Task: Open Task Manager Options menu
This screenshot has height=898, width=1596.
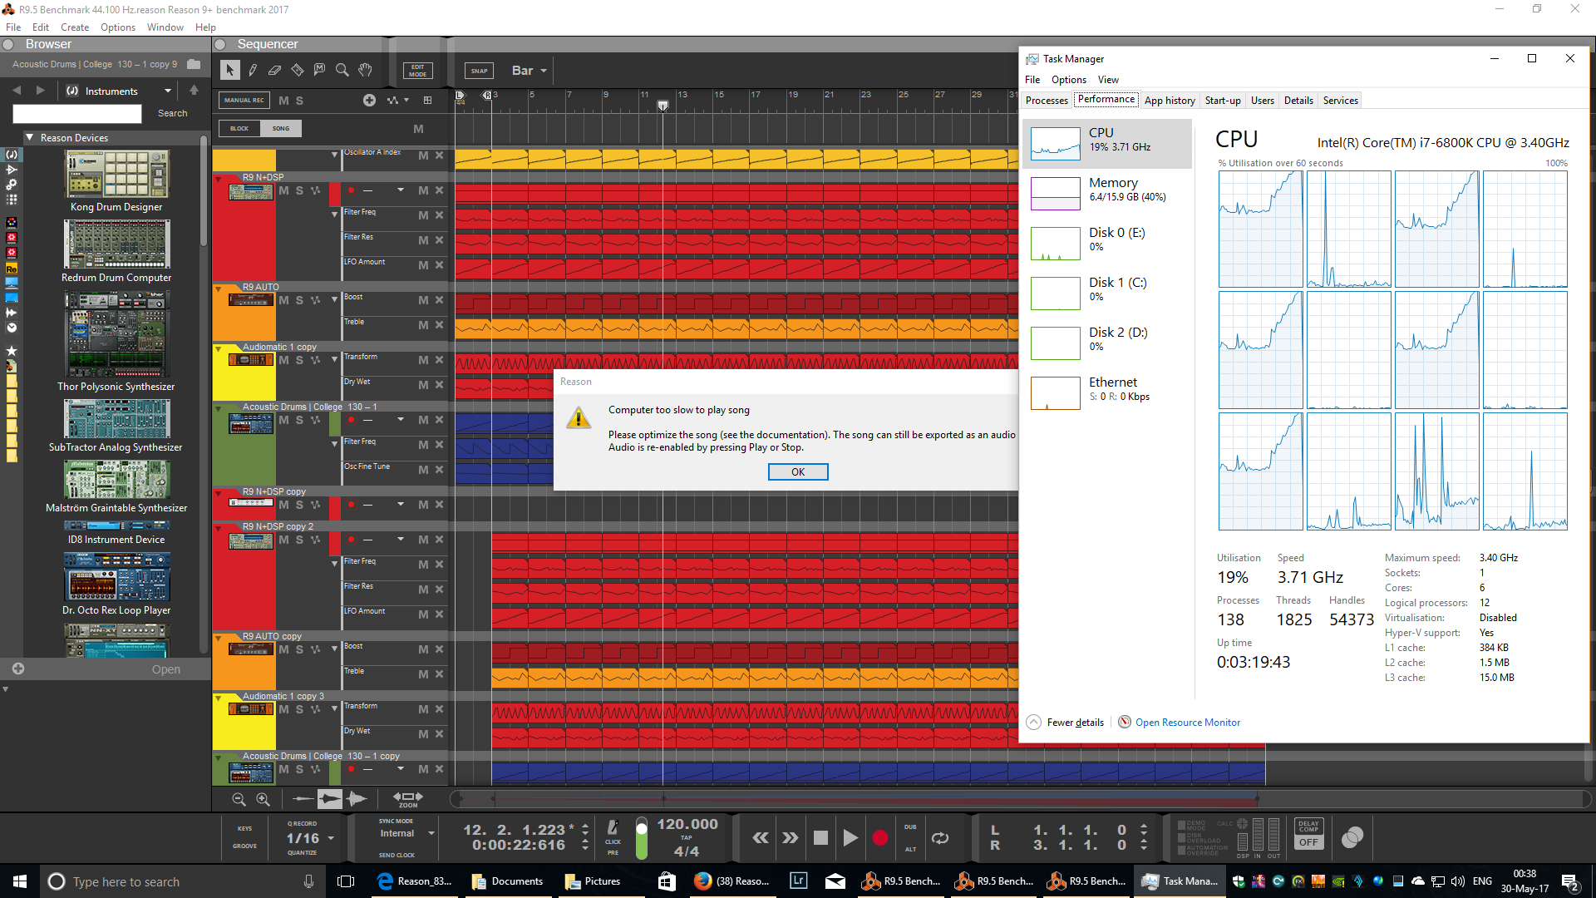Action: click(x=1068, y=80)
